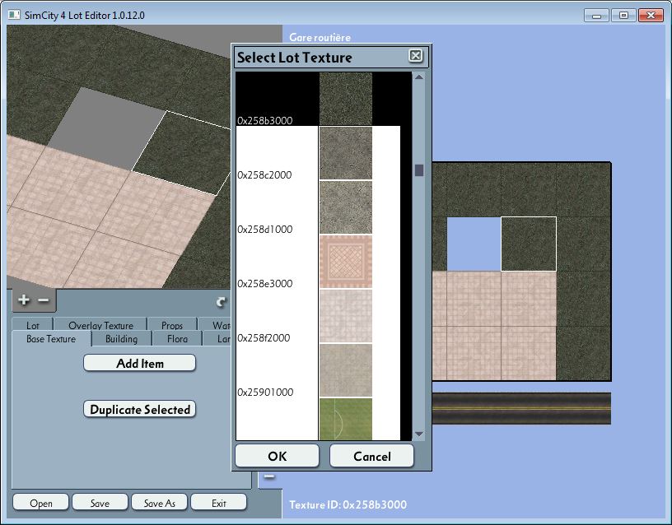
Task: Click the selected lot tile in 2D view
Action: (x=529, y=244)
